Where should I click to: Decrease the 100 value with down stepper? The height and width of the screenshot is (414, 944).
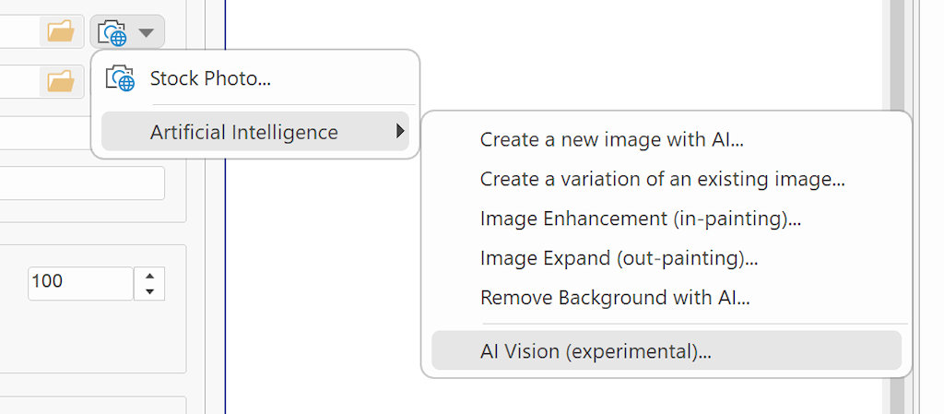pos(150,292)
